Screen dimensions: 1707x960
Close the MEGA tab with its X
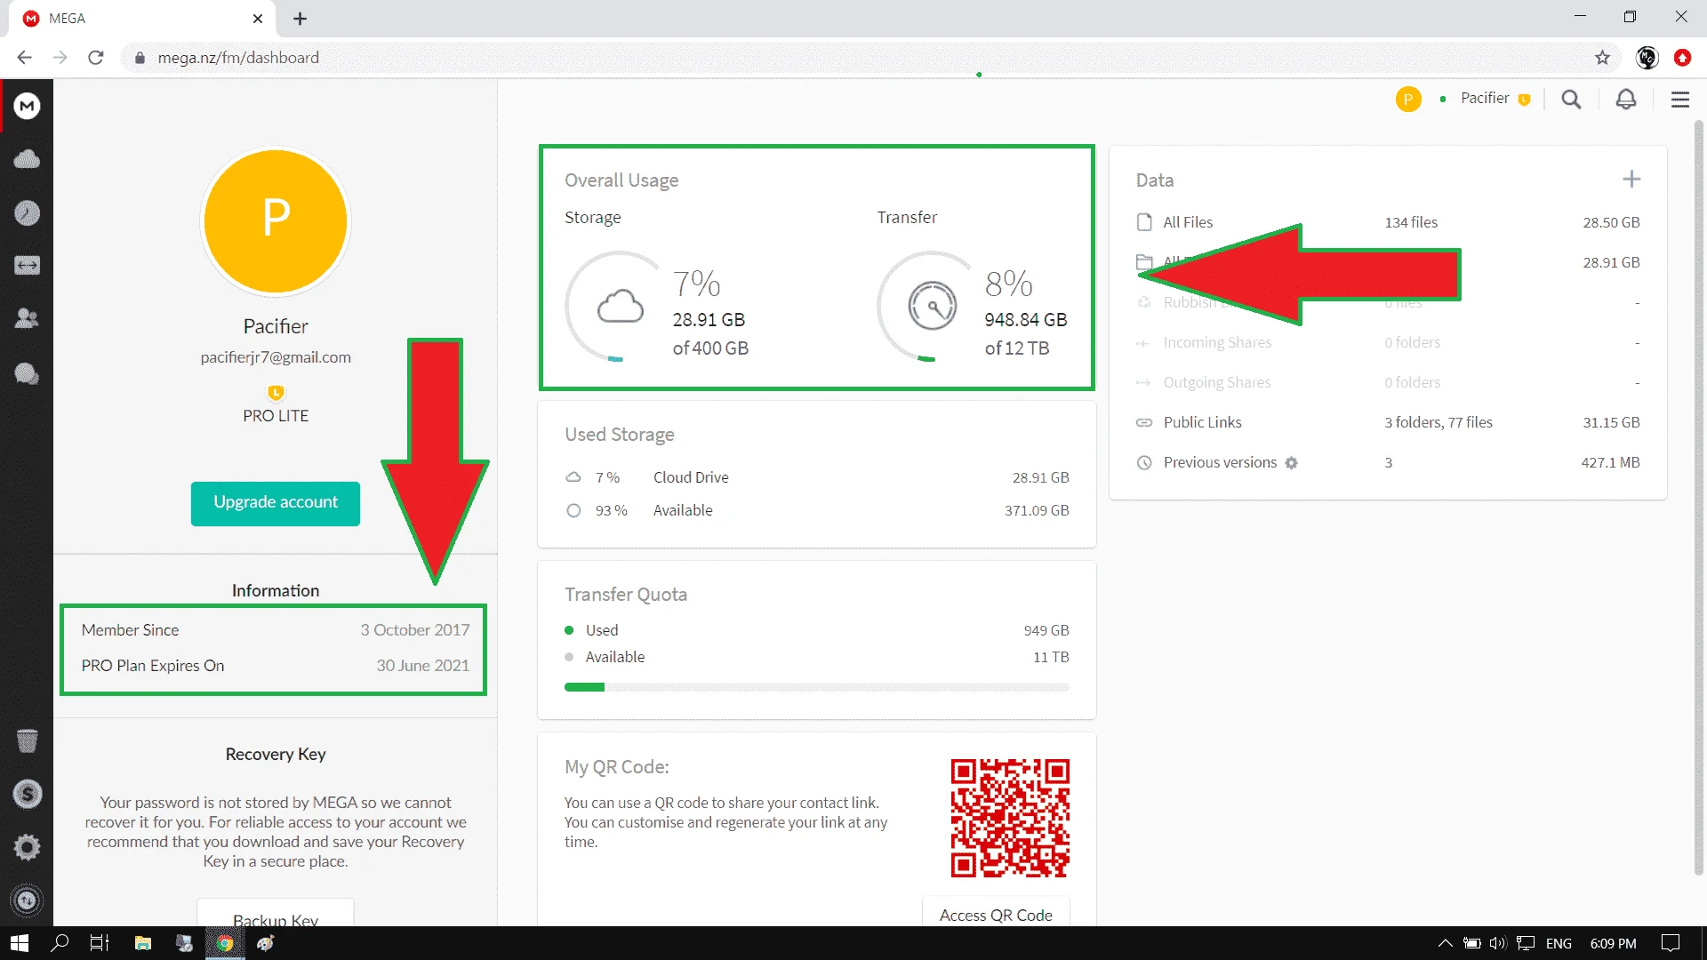tap(258, 19)
